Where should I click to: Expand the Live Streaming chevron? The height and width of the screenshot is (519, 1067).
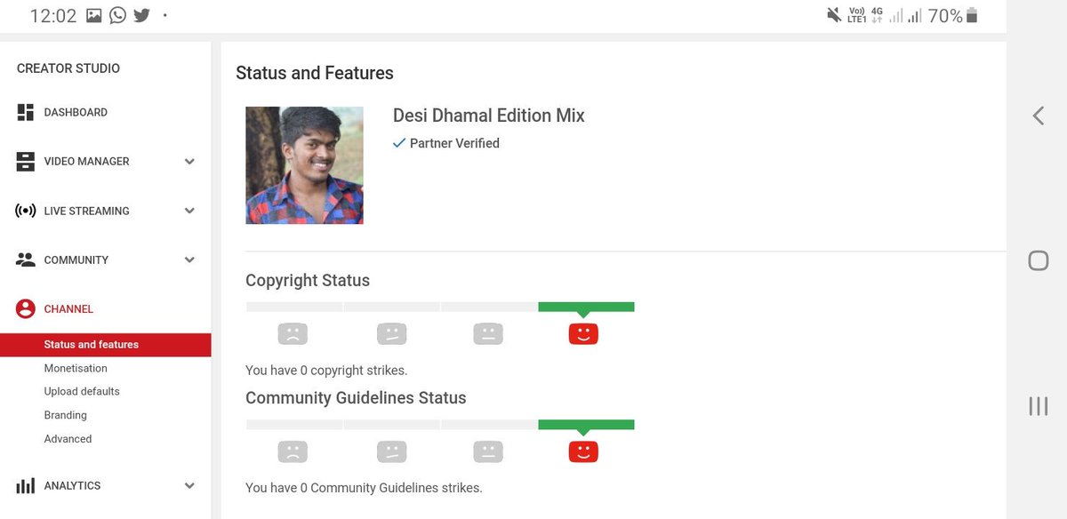pyautogui.click(x=189, y=211)
